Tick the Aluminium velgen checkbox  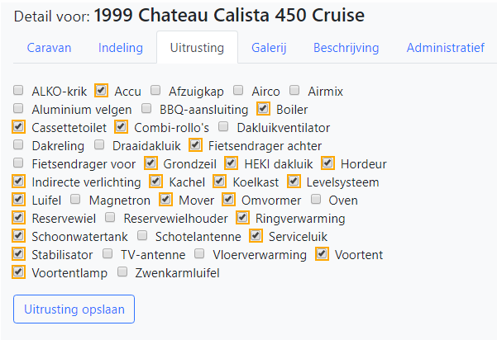[19, 109]
